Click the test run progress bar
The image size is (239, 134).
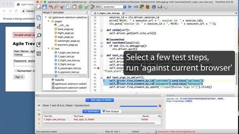click(x=139, y=106)
